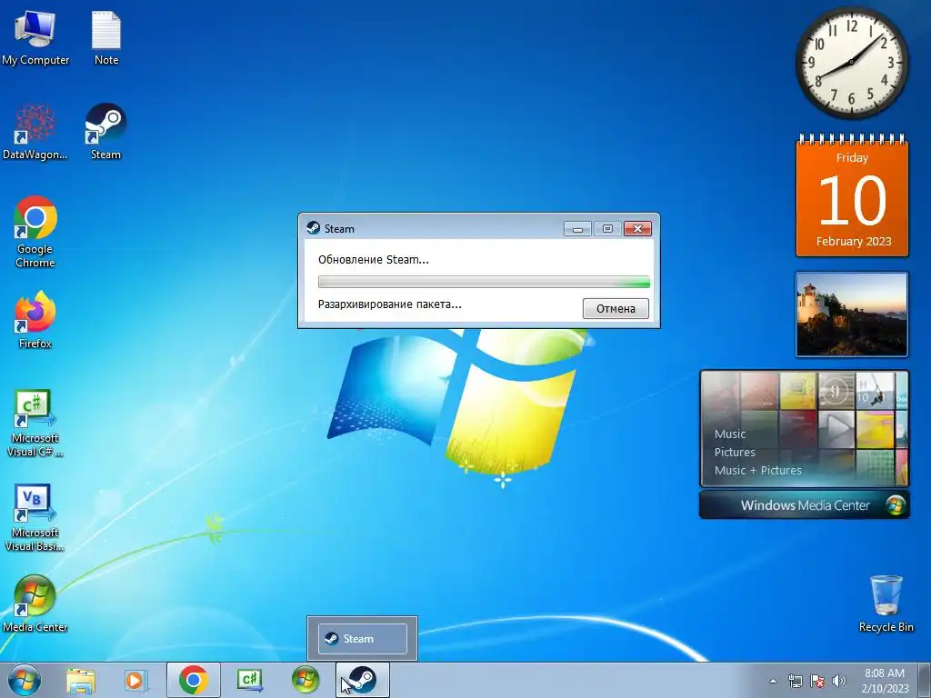Open Windows Explorer from the taskbar
The height and width of the screenshot is (698, 931).
pyautogui.click(x=81, y=680)
